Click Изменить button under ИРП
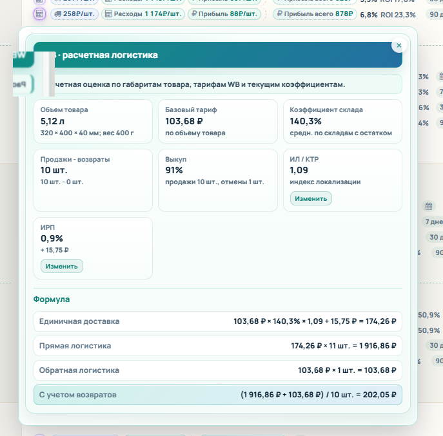The height and width of the screenshot is (436, 443). (62, 267)
